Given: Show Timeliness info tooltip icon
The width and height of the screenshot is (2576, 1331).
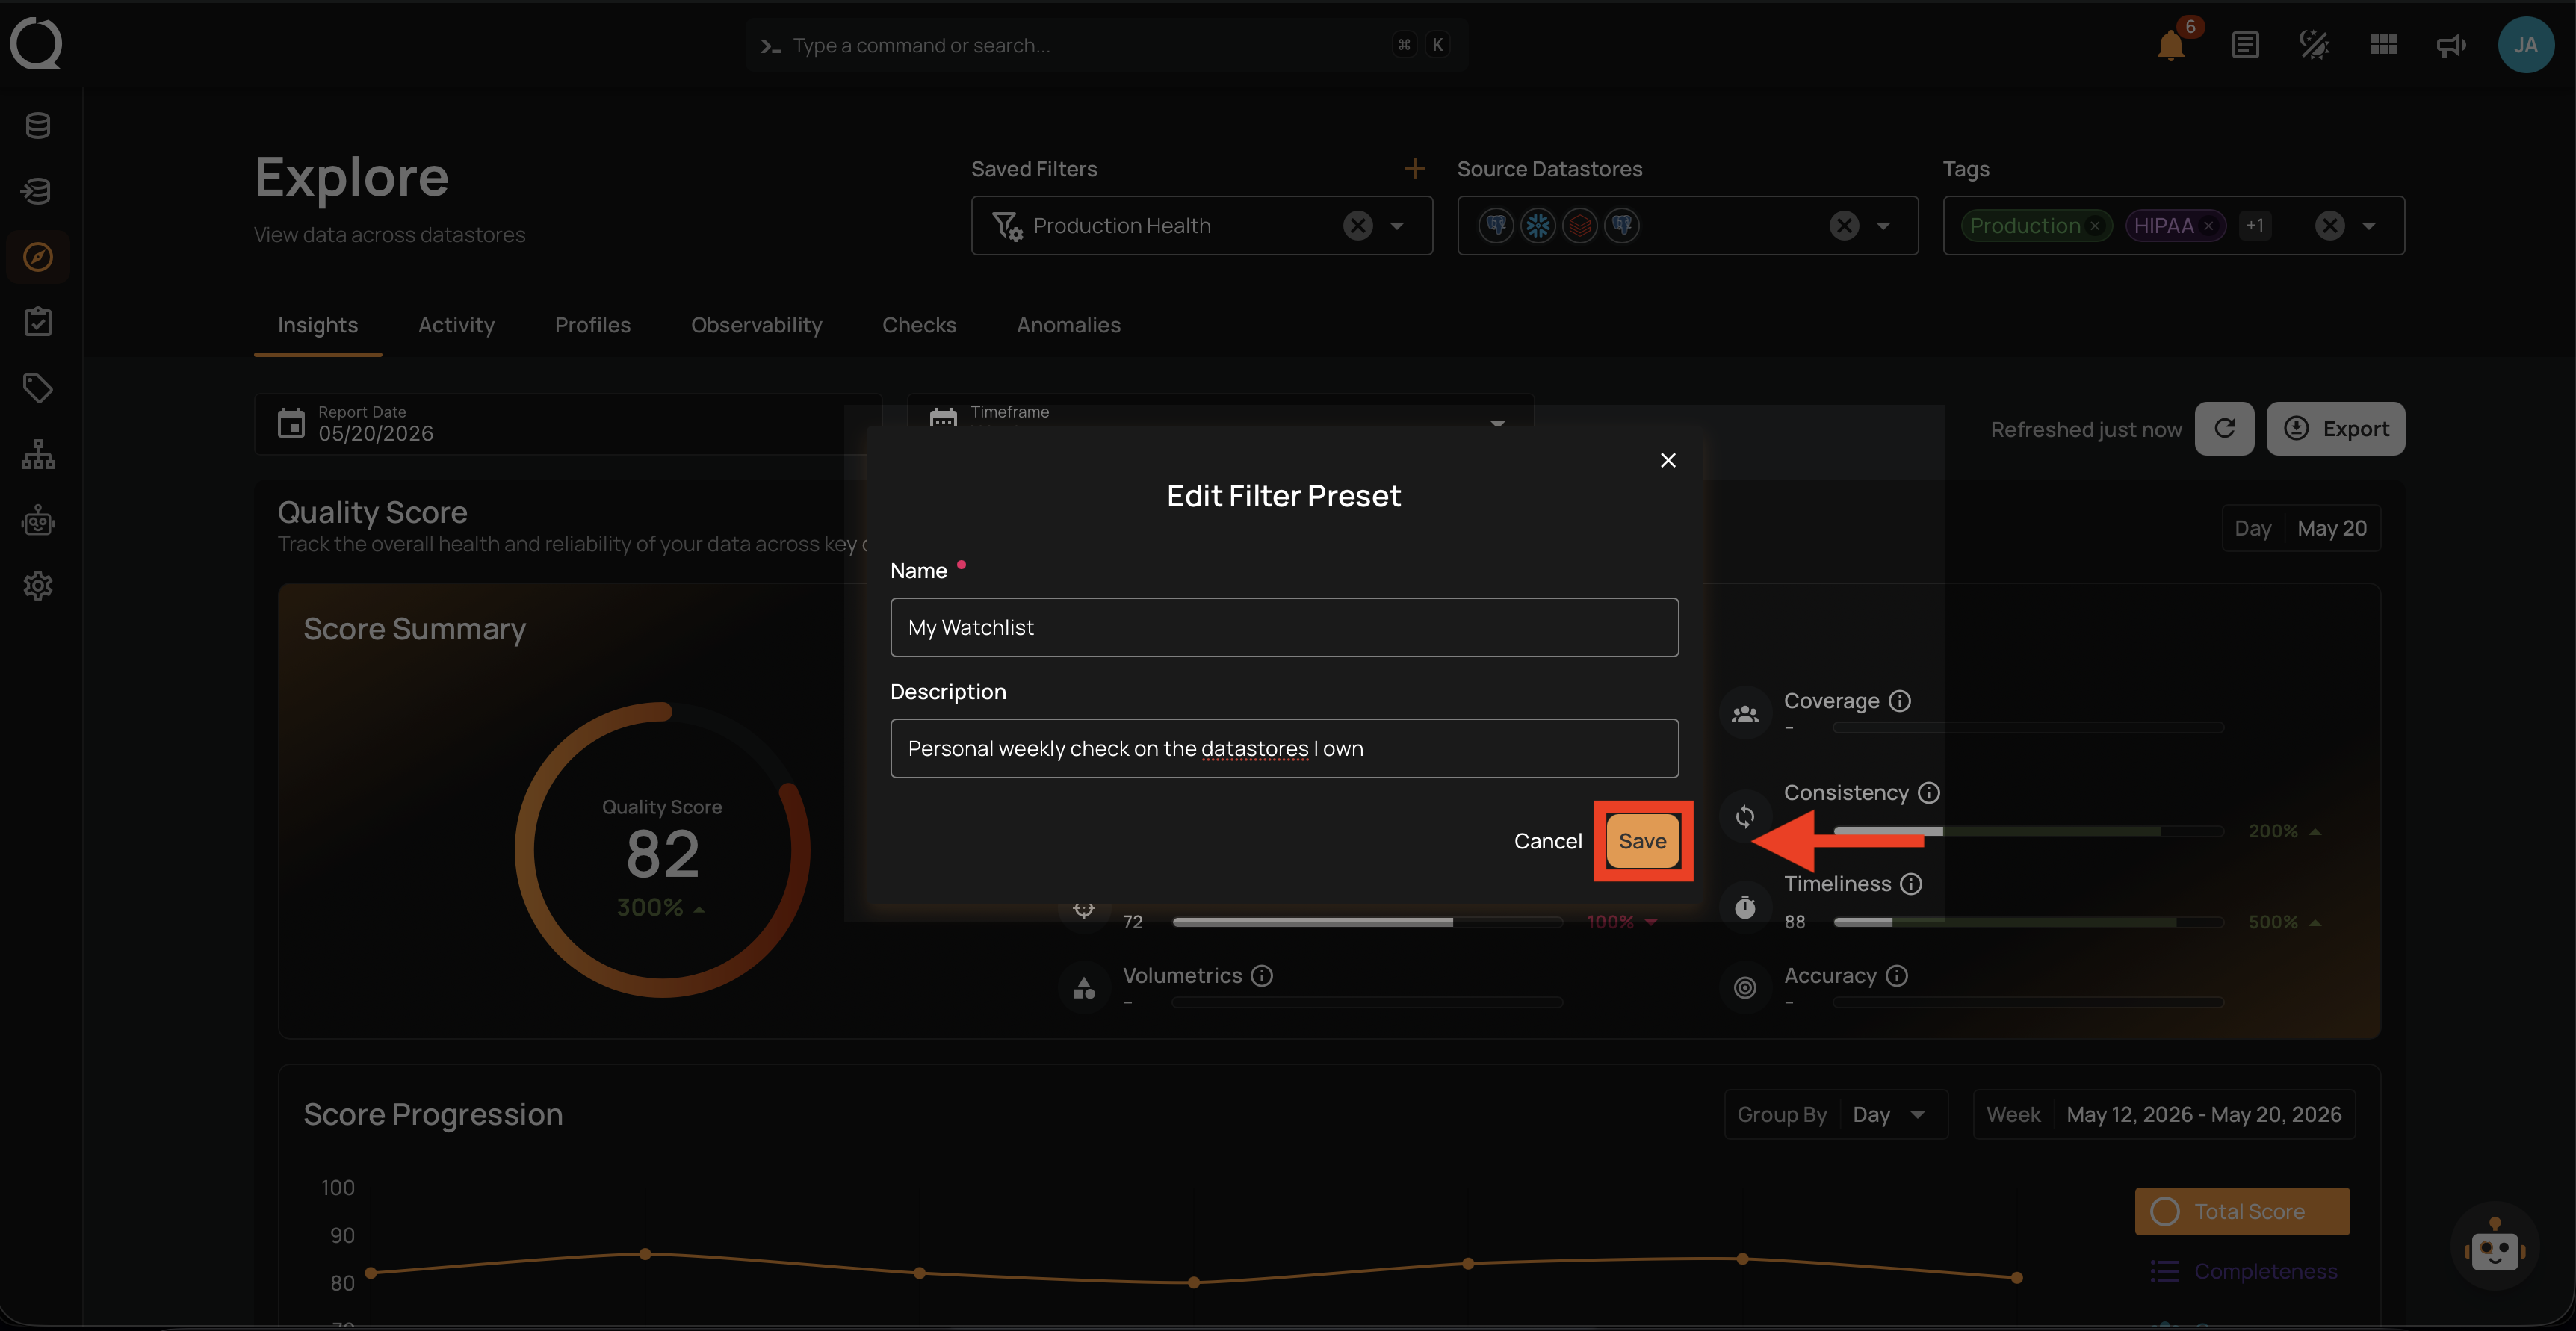Looking at the screenshot, I should [x=1910, y=884].
